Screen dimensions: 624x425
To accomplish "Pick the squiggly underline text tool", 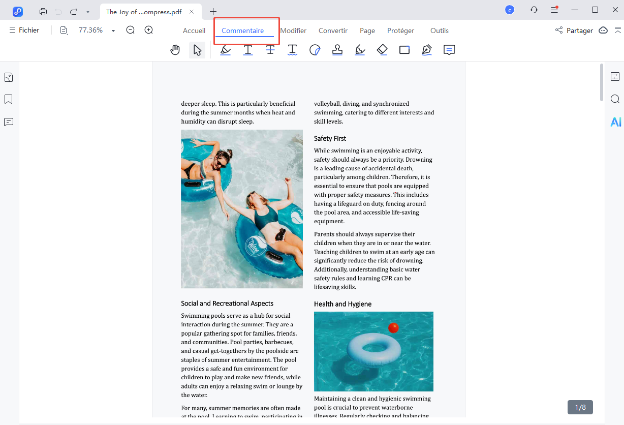I will click(x=292, y=50).
